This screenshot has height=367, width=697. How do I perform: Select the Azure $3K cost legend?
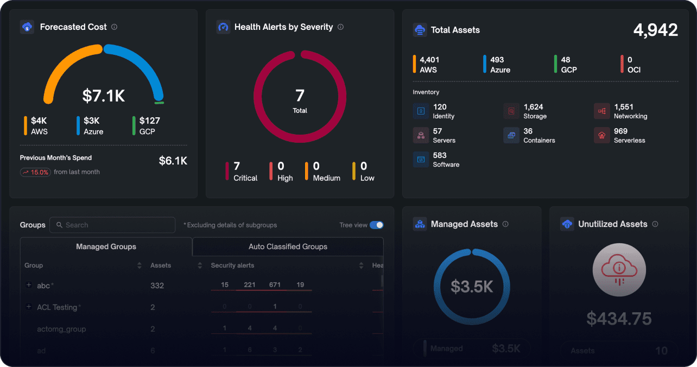(90, 125)
